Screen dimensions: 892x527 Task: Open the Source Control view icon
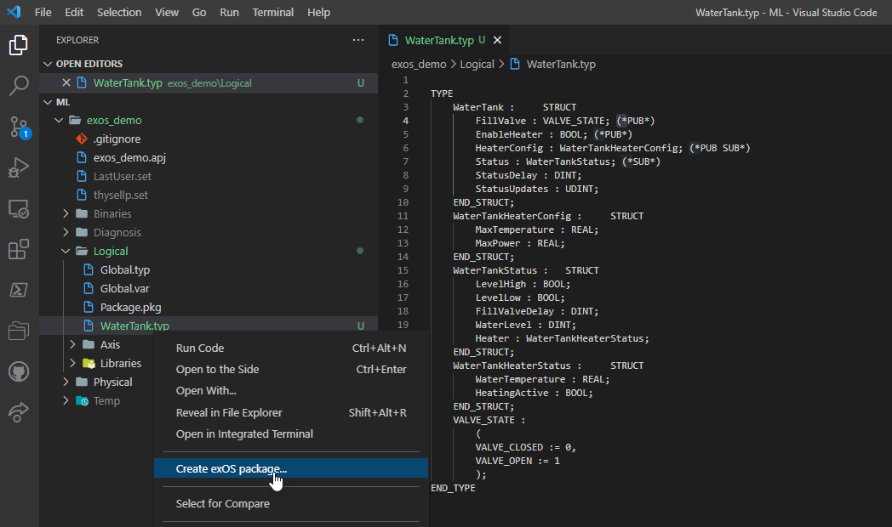click(19, 127)
